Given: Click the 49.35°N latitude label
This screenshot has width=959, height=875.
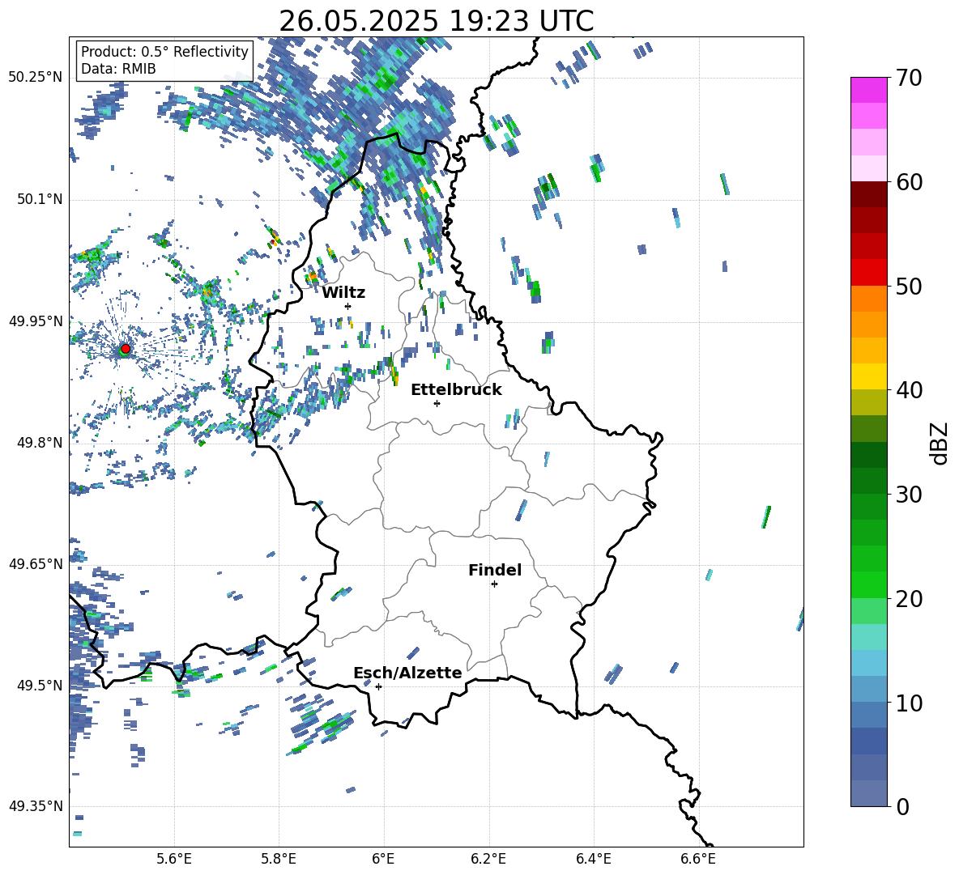Looking at the screenshot, I should [x=36, y=806].
